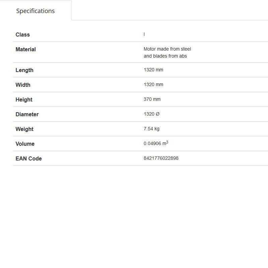Click the Volume value 0.04906 m³

click(156, 143)
